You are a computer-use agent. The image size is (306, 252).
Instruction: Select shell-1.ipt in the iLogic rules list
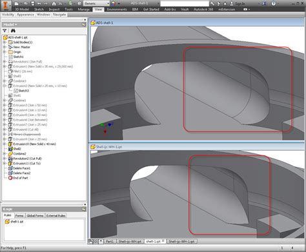[17, 222]
